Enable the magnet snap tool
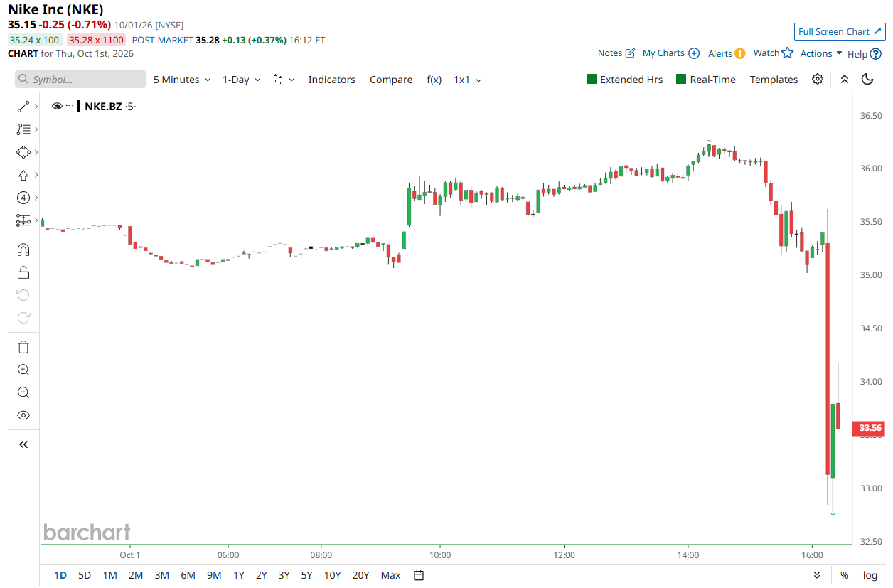Viewport: 893px width, 588px height. [23, 250]
